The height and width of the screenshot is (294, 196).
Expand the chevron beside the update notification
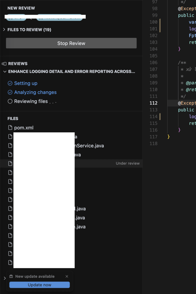point(5,278)
